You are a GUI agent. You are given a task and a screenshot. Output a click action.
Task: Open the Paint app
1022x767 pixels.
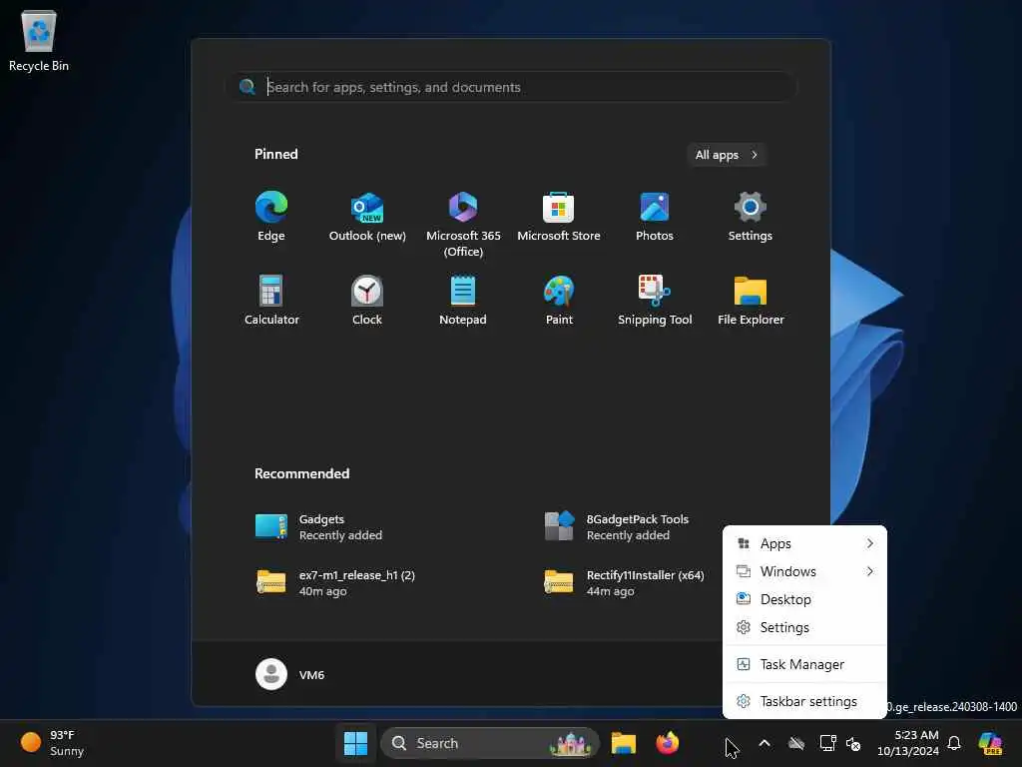[559, 301]
